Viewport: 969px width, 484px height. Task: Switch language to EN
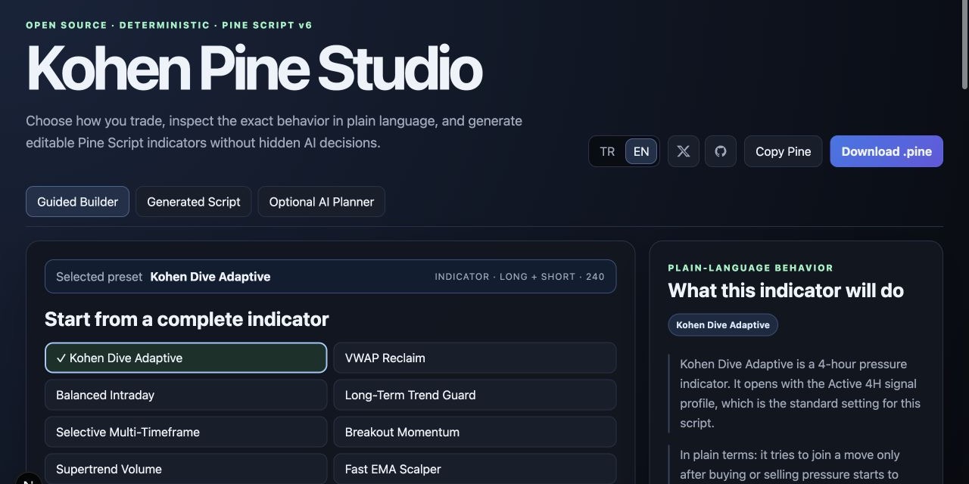(x=641, y=151)
